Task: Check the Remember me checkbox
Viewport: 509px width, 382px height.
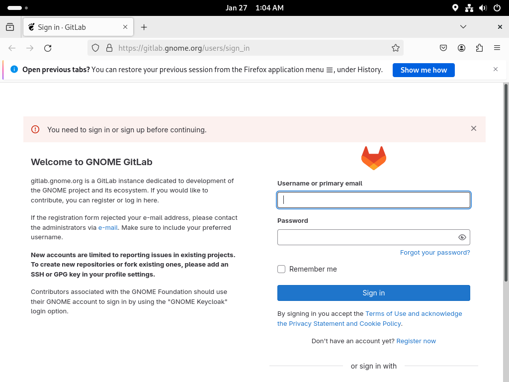Action: point(281,269)
